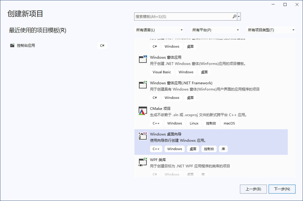This screenshot has width=303, height=201.
Task: Click the Linux tag under CMake 项目
Action: pos(194,123)
